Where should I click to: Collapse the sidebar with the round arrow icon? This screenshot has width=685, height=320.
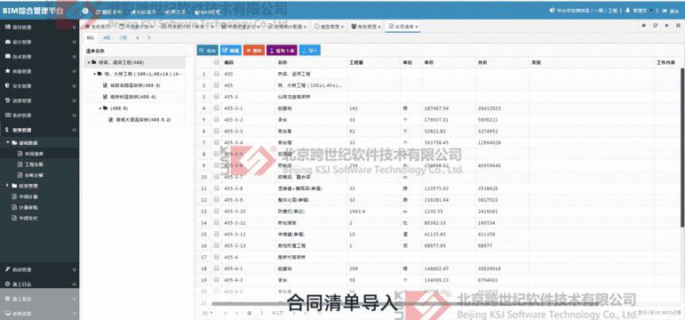coord(85,11)
